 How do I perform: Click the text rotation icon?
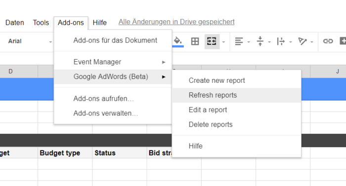coord(302,41)
